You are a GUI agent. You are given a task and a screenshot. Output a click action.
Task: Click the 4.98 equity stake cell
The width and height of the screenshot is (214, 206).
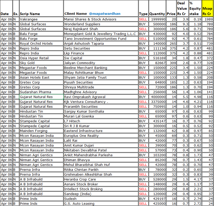(x=195, y=97)
